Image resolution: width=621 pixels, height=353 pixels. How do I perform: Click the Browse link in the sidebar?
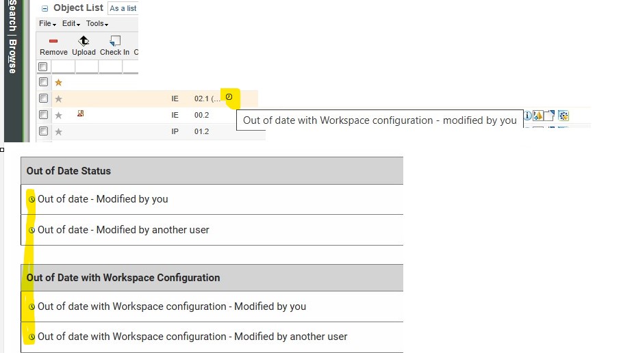pos(12,56)
